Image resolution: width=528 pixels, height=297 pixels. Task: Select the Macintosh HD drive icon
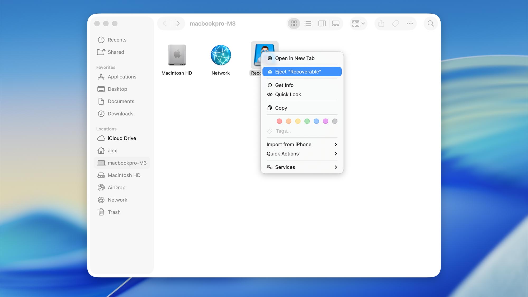[x=177, y=55]
